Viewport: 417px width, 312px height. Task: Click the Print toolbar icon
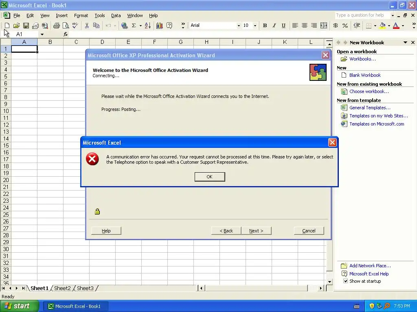click(x=56, y=26)
